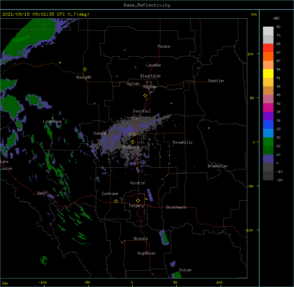
Task: Click the -100 tick on the bottom axis
Action: pos(43,282)
